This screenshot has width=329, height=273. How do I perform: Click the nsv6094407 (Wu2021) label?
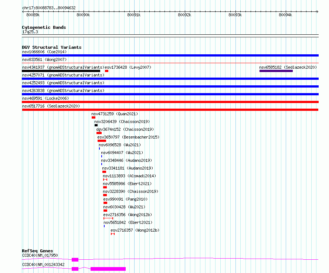(122, 153)
